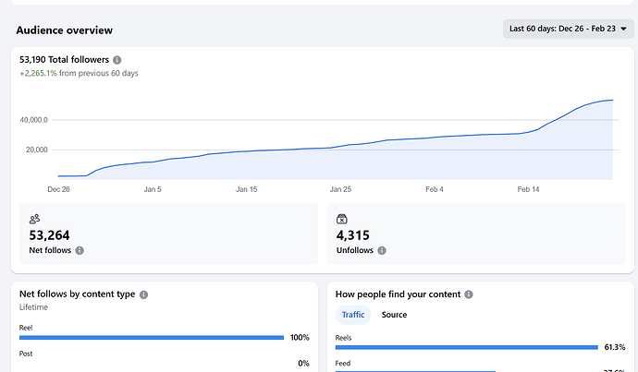638x372 pixels.
Task: Click info icon next to Total followers
Action: pos(117,60)
